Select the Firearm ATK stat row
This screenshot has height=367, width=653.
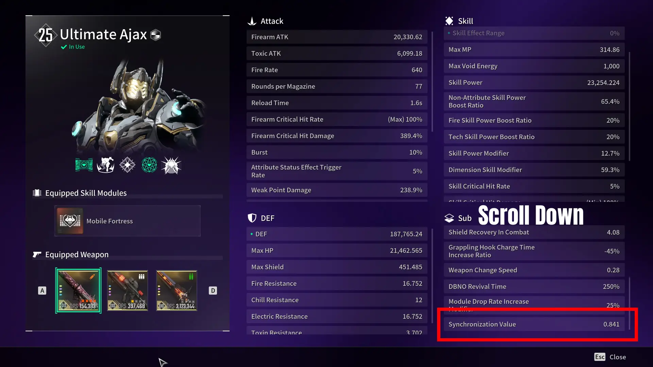click(x=337, y=37)
